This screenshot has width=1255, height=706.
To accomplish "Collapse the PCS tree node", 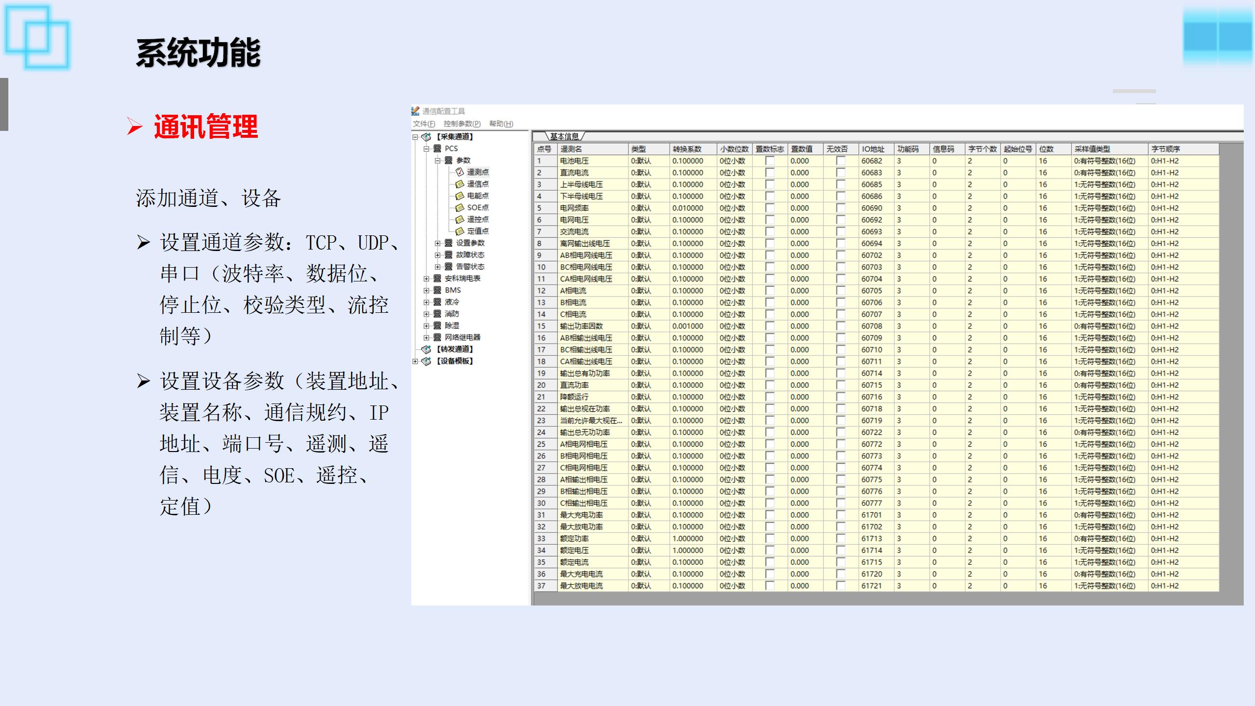I will (427, 149).
